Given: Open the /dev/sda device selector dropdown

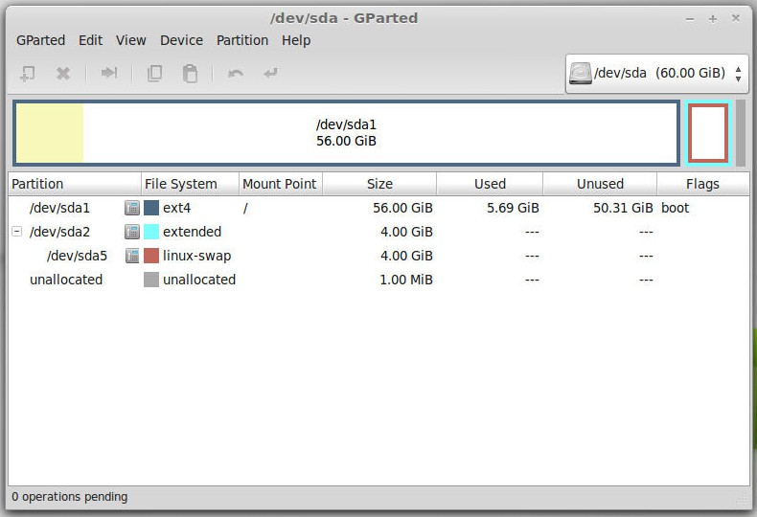Looking at the screenshot, I should click(656, 73).
